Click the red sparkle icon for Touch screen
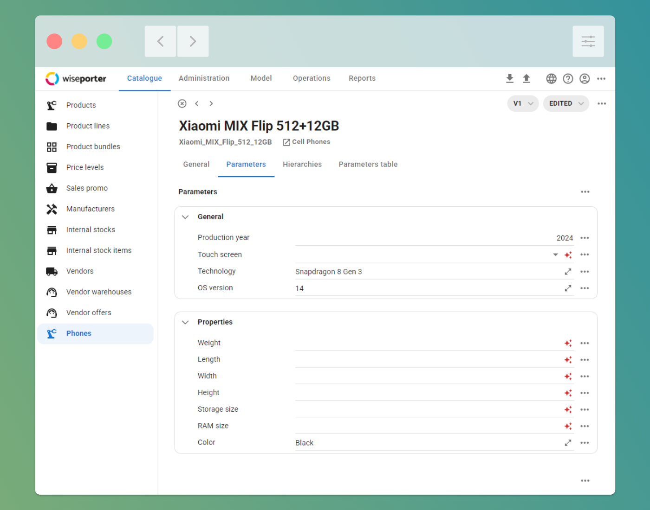The image size is (650, 510). [568, 255]
